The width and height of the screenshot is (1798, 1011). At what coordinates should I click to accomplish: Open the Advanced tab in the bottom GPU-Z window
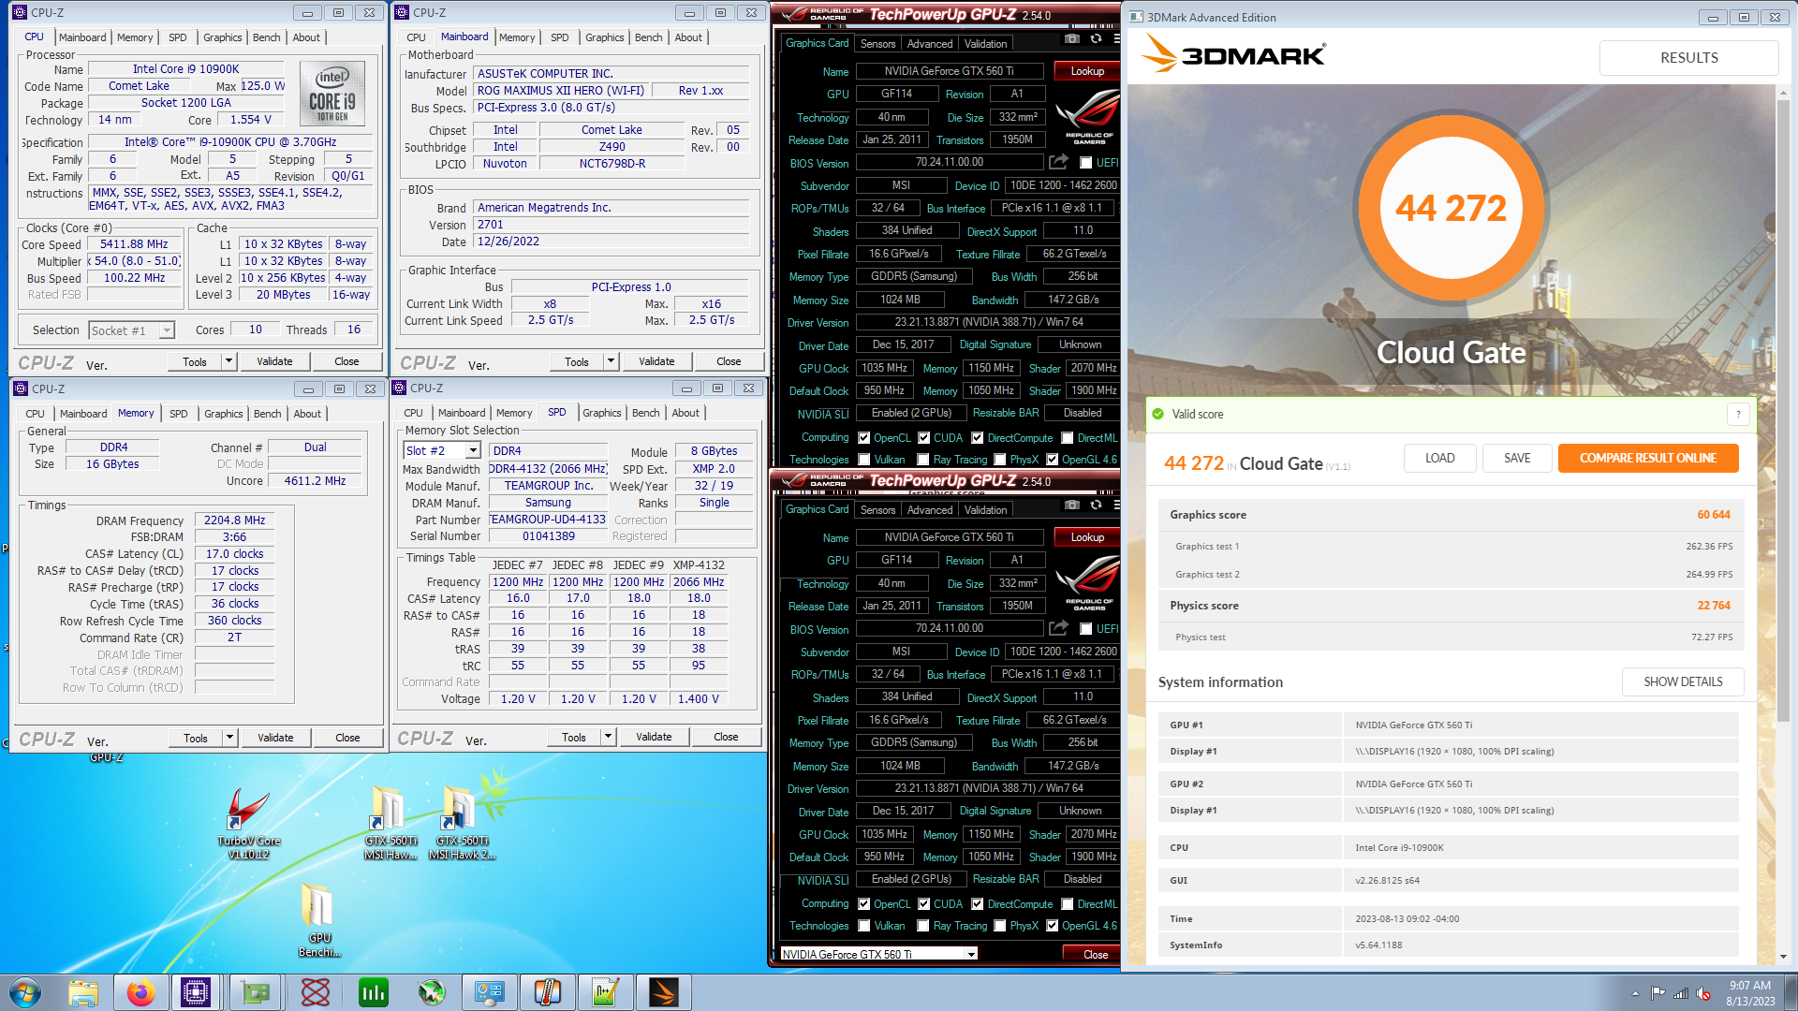[x=929, y=510]
